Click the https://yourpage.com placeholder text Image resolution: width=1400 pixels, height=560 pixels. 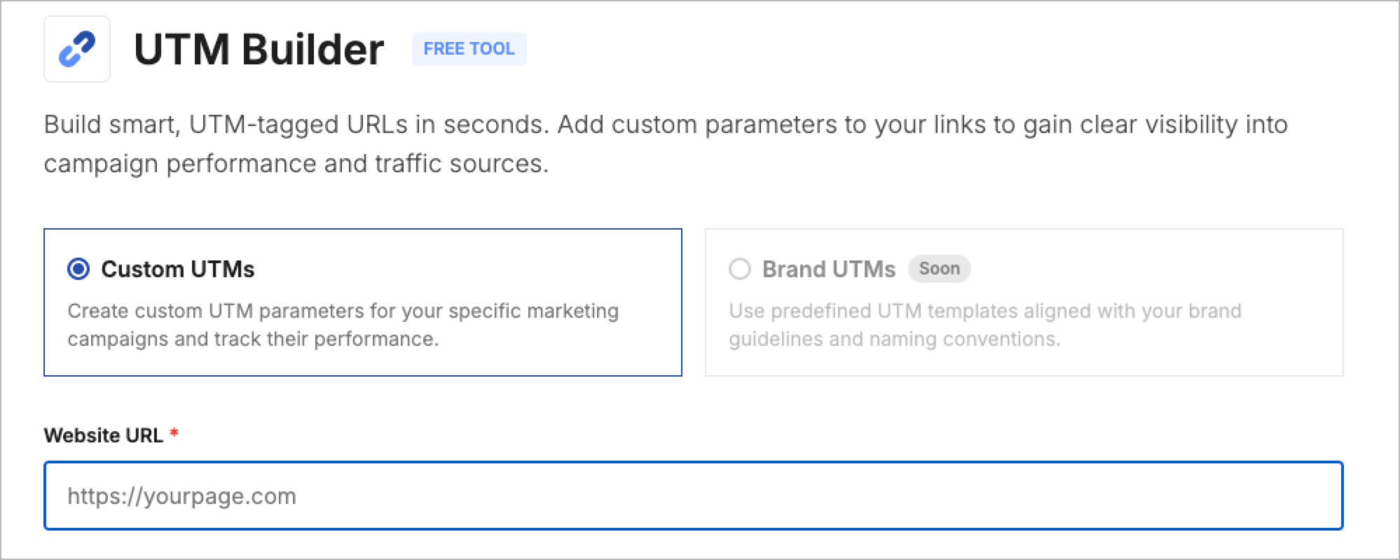pos(181,496)
